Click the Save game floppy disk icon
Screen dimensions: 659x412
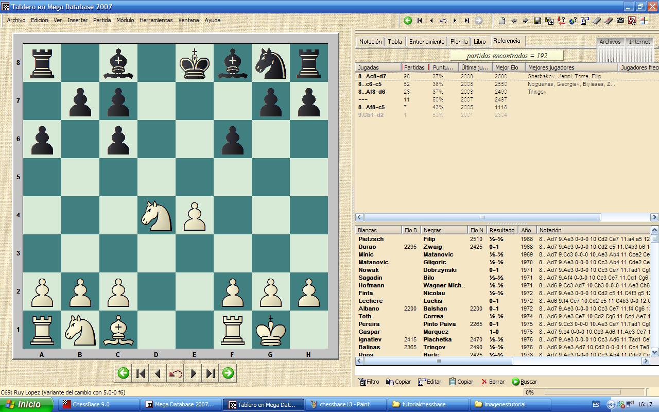click(536, 21)
